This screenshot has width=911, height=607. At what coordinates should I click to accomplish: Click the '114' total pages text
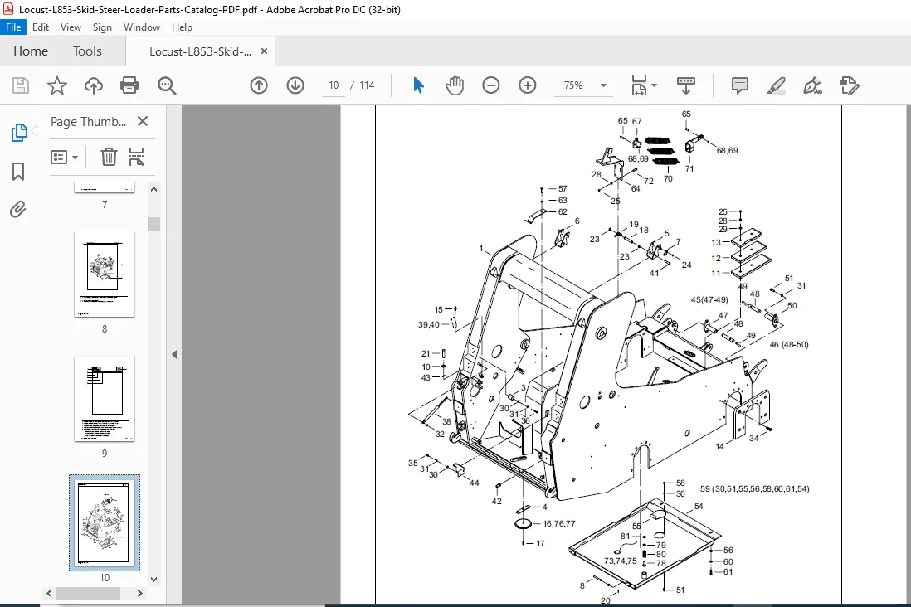(x=367, y=85)
